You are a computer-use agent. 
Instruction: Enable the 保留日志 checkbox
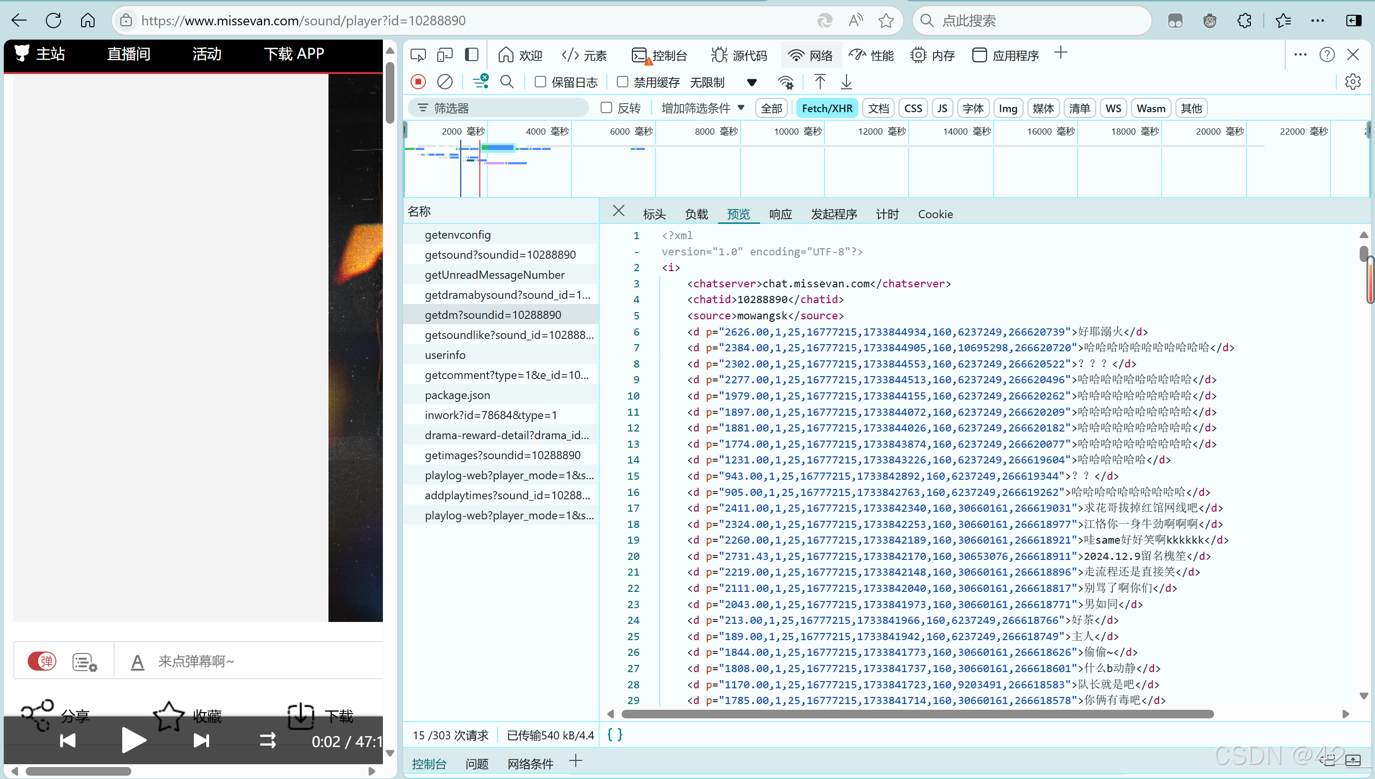pyautogui.click(x=540, y=82)
